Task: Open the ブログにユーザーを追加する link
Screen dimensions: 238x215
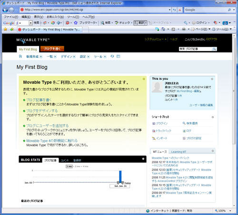Action: click(x=48, y=126)
